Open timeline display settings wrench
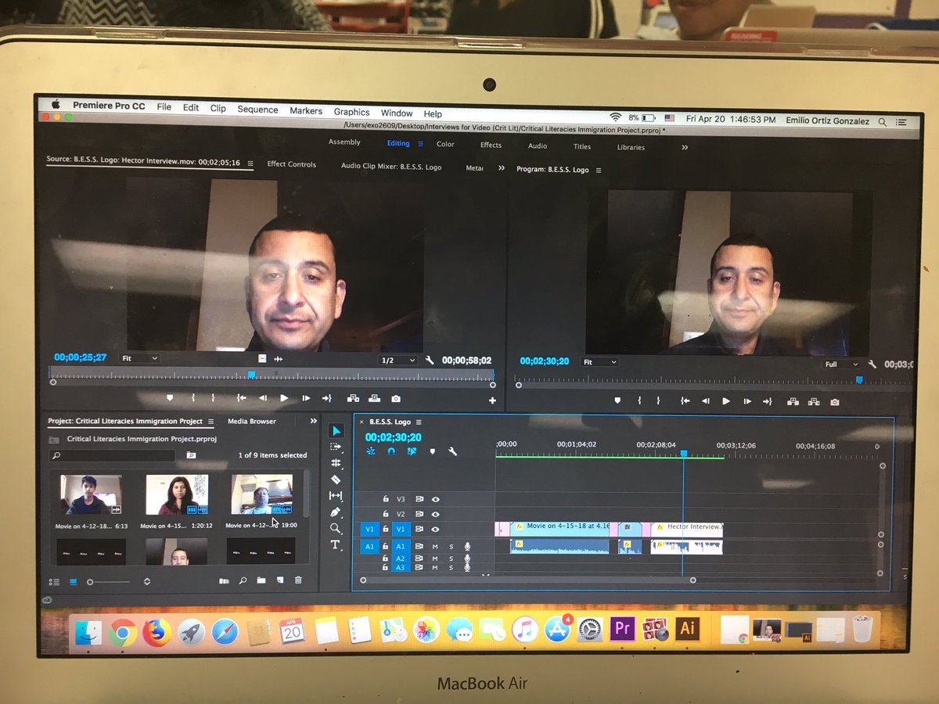The height and width of the screenshot is (704, 939). 452,451
